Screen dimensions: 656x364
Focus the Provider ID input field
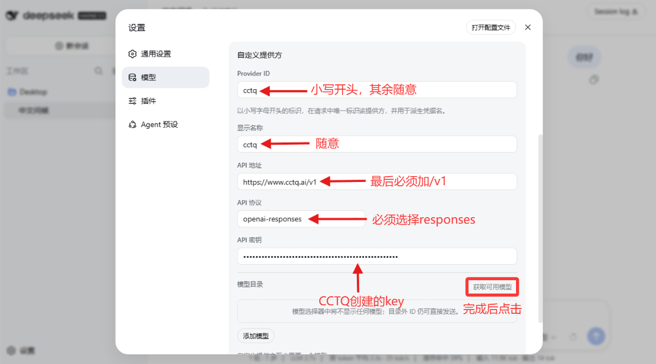pos(377,90)
